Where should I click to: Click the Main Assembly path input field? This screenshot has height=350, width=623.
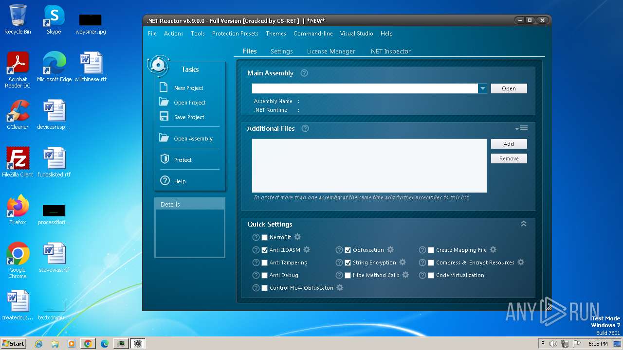365,88
